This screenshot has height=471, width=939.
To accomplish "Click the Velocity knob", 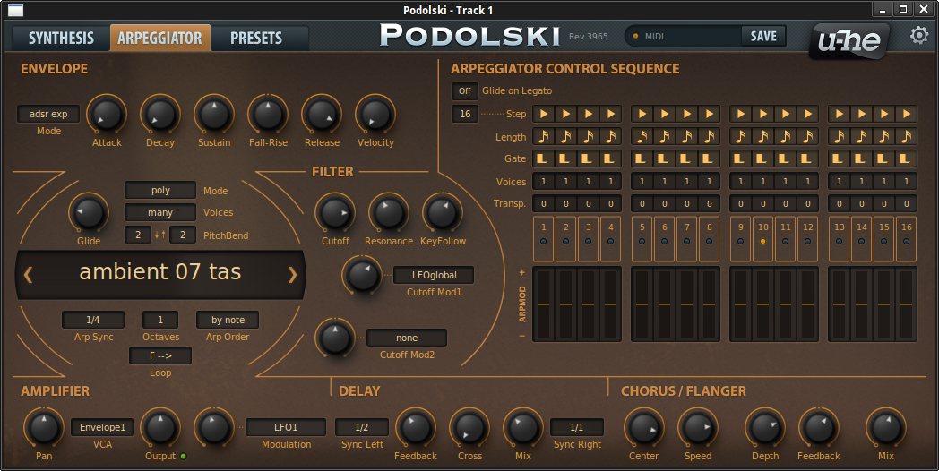I will [375, 114].
